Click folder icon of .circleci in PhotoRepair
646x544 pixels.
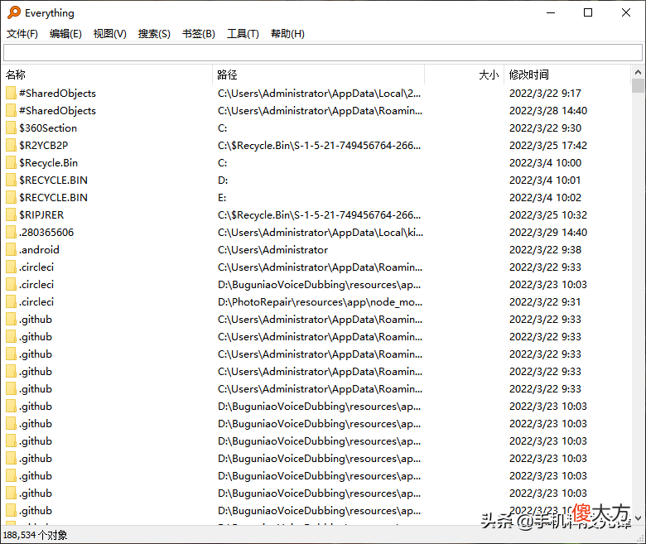(x=11, y=302)
